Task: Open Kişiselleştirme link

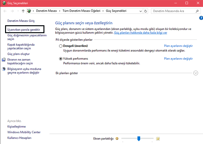Action: pyautogui.click(x=16, y=127)
